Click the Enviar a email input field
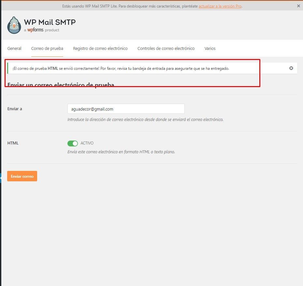 tap(126, 109)
